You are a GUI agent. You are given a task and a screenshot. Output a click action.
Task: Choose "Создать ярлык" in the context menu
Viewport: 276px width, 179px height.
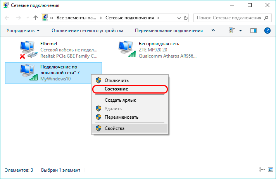pos(130,100)
